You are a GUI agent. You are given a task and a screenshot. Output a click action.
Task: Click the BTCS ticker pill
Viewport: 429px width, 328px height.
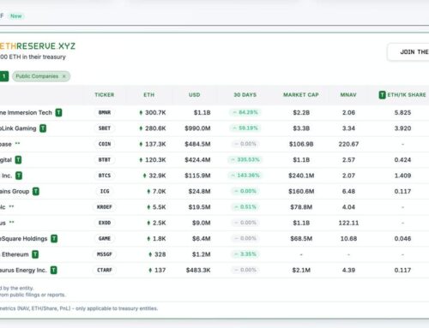pyautogui.click(x=105, y=176)
